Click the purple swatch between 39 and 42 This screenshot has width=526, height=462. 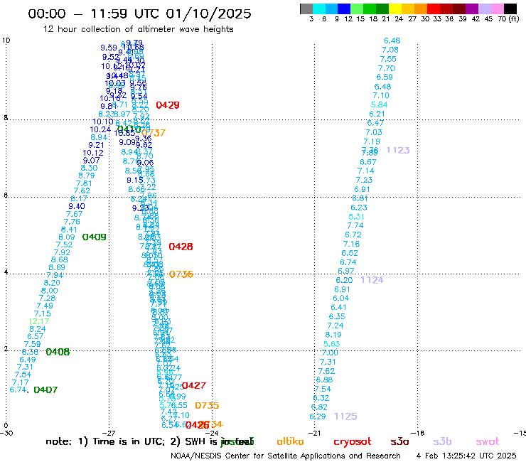pyautogui.click(x=472, y=9)
